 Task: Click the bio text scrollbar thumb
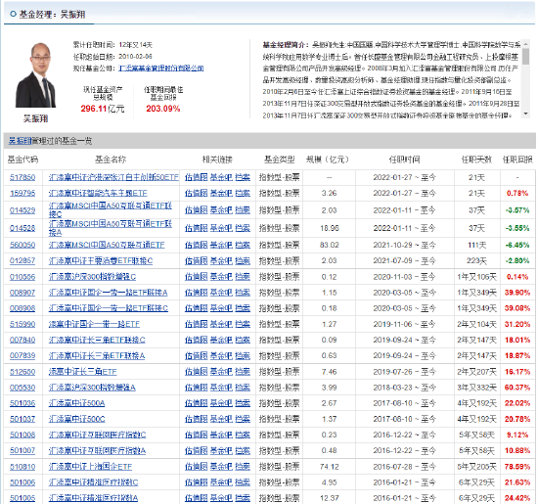tap(525, 57)
